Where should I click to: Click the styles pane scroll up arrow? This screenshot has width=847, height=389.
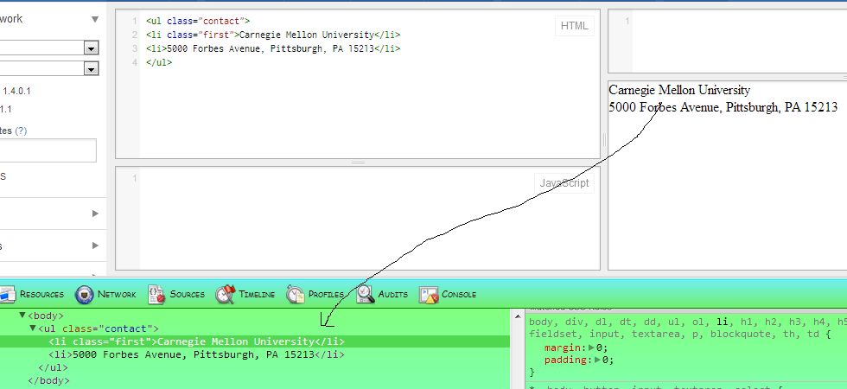[517, 316]
